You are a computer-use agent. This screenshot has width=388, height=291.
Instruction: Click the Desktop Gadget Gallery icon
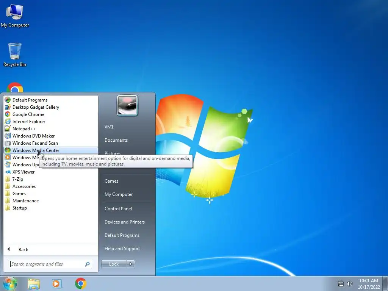click(x=8, y=107)
